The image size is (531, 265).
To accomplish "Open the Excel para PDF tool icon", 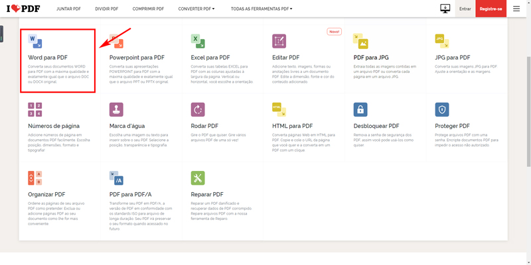I will pyautogui.click(x=198, y=41).
